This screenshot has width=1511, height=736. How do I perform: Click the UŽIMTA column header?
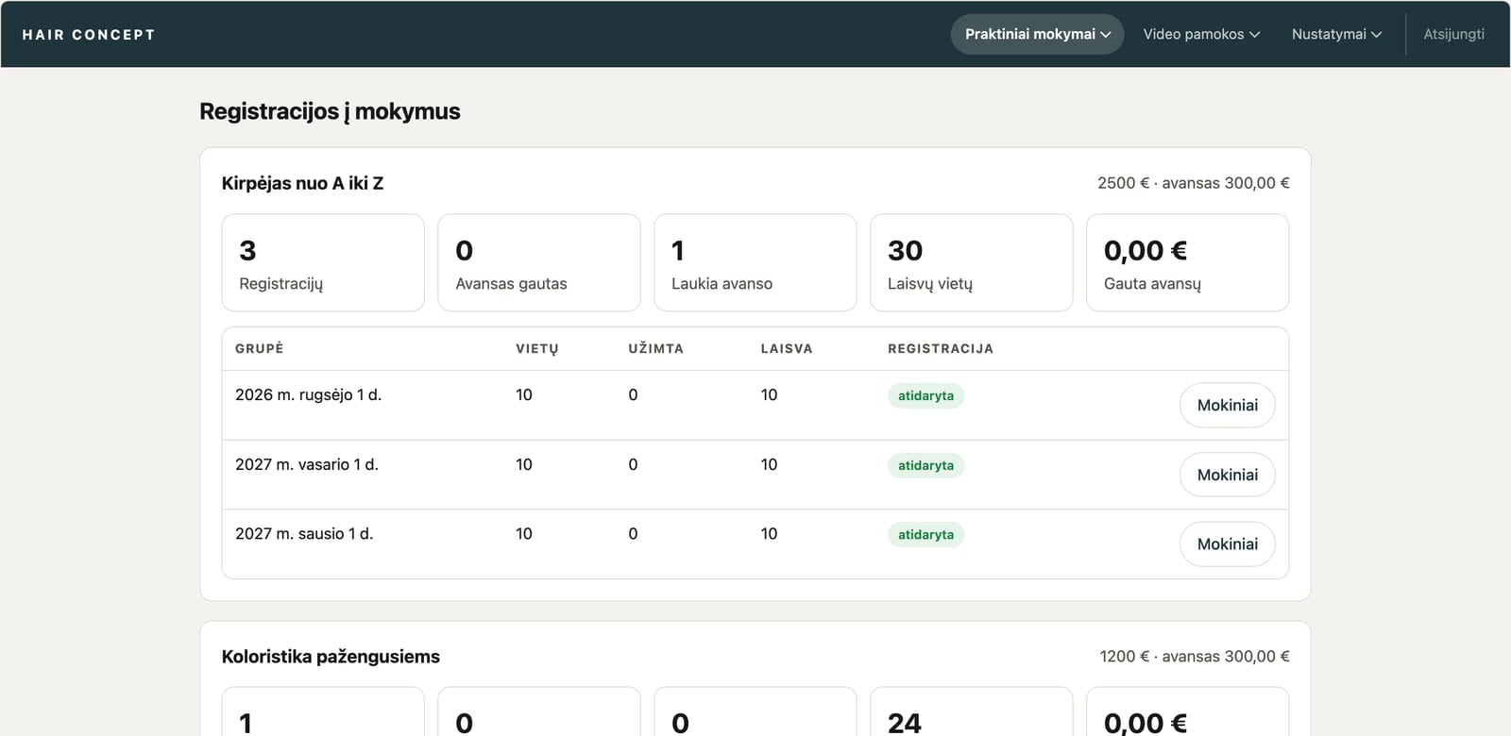tap(655, 348)
